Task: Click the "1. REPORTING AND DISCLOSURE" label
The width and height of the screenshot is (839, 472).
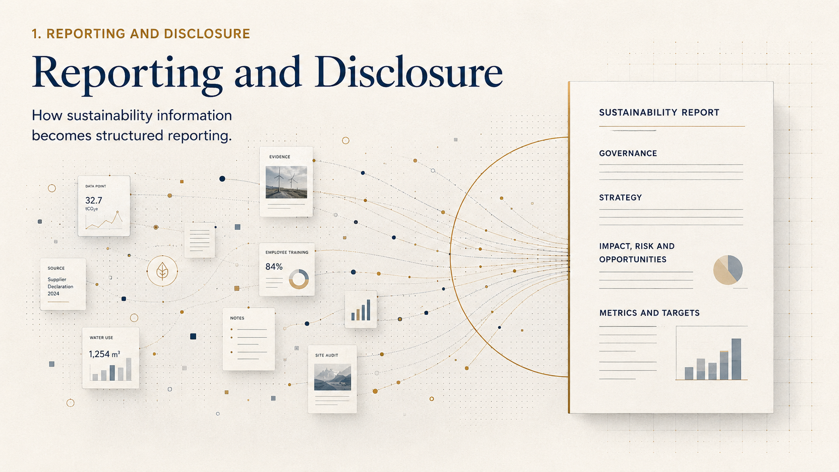Action: click(141, 34)
